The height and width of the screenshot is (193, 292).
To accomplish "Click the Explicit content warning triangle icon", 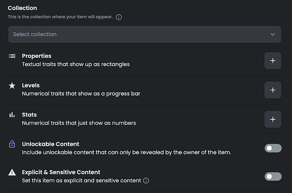I will pyautogui.click(x=12, y=172).
